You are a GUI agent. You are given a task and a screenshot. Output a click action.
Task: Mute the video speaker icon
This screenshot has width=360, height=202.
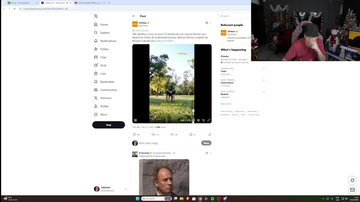tap(193, 120)
